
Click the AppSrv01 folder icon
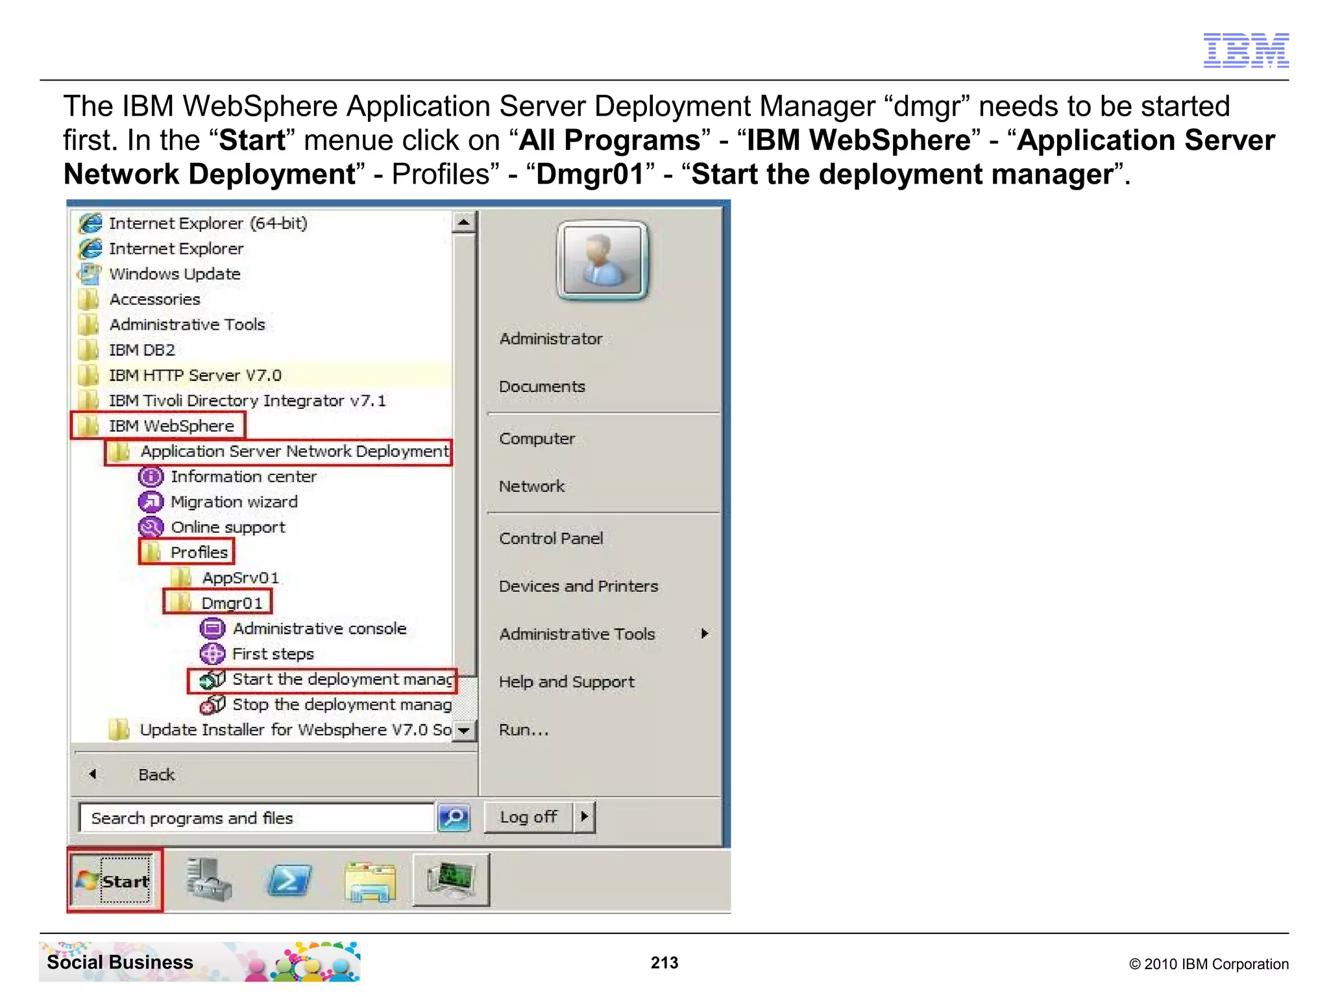pyautogui.click(x=182, y=578)
